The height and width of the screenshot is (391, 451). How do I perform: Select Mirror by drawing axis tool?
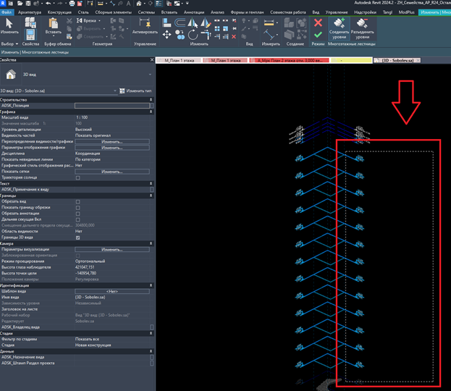click(x=206, y=22)
